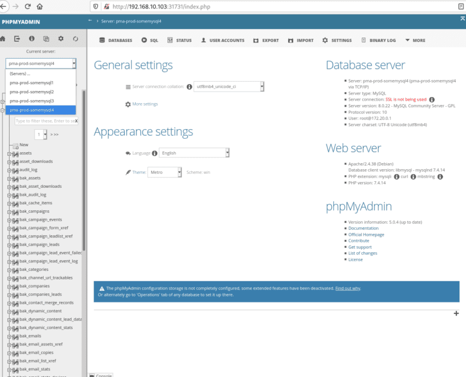The image size is (466, 377).
Task: Open the More settings link
Action: click(145, 104)
